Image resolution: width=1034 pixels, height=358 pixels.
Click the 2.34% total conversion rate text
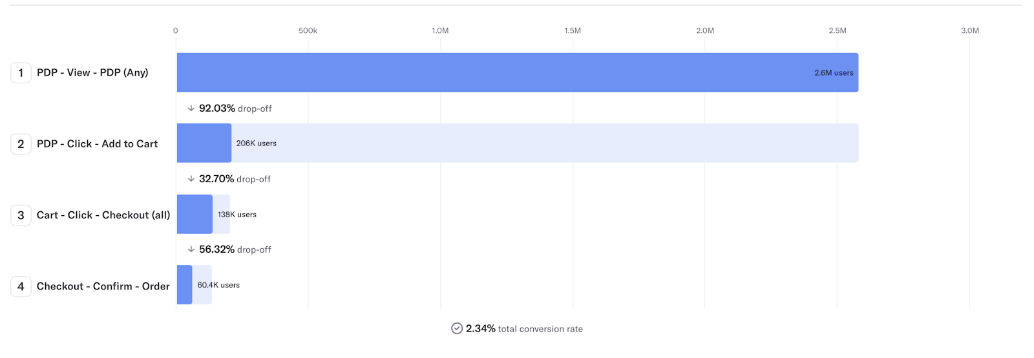524,328
